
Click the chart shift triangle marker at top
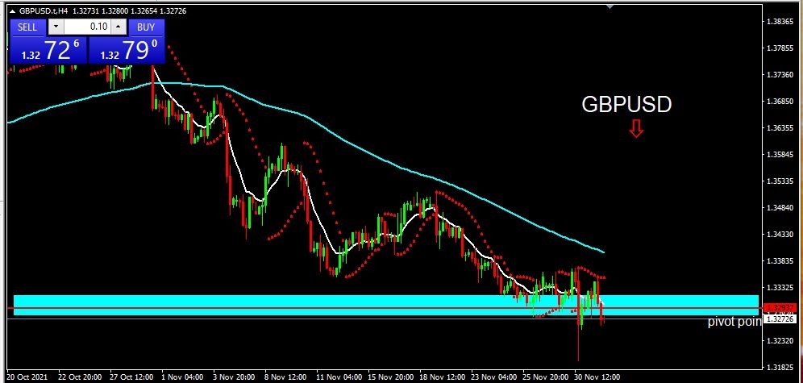[610, 6]
